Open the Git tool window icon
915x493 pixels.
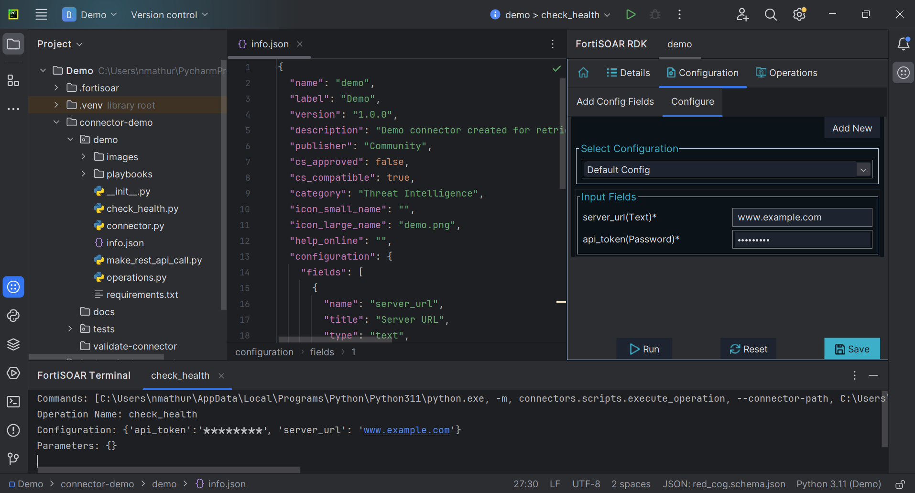[x=13, y=459]
